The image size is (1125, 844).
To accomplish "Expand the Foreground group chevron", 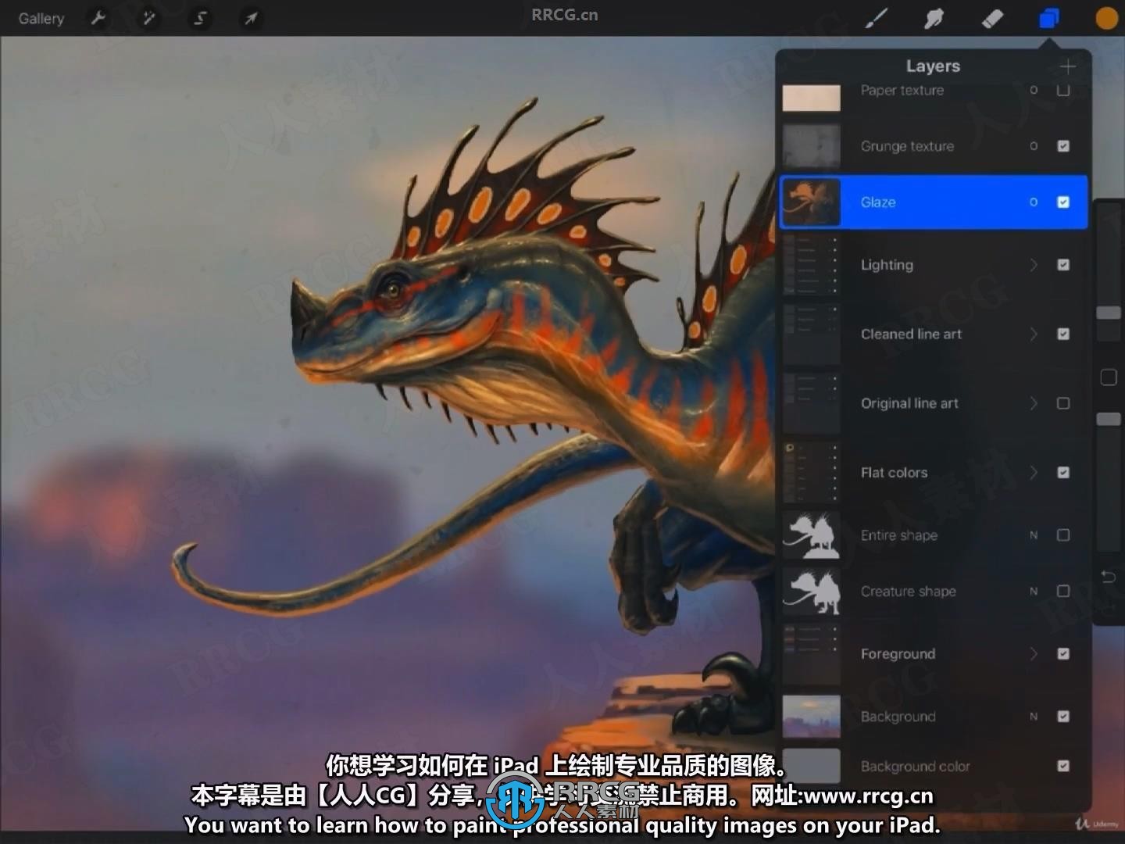I will point(1034,653).
